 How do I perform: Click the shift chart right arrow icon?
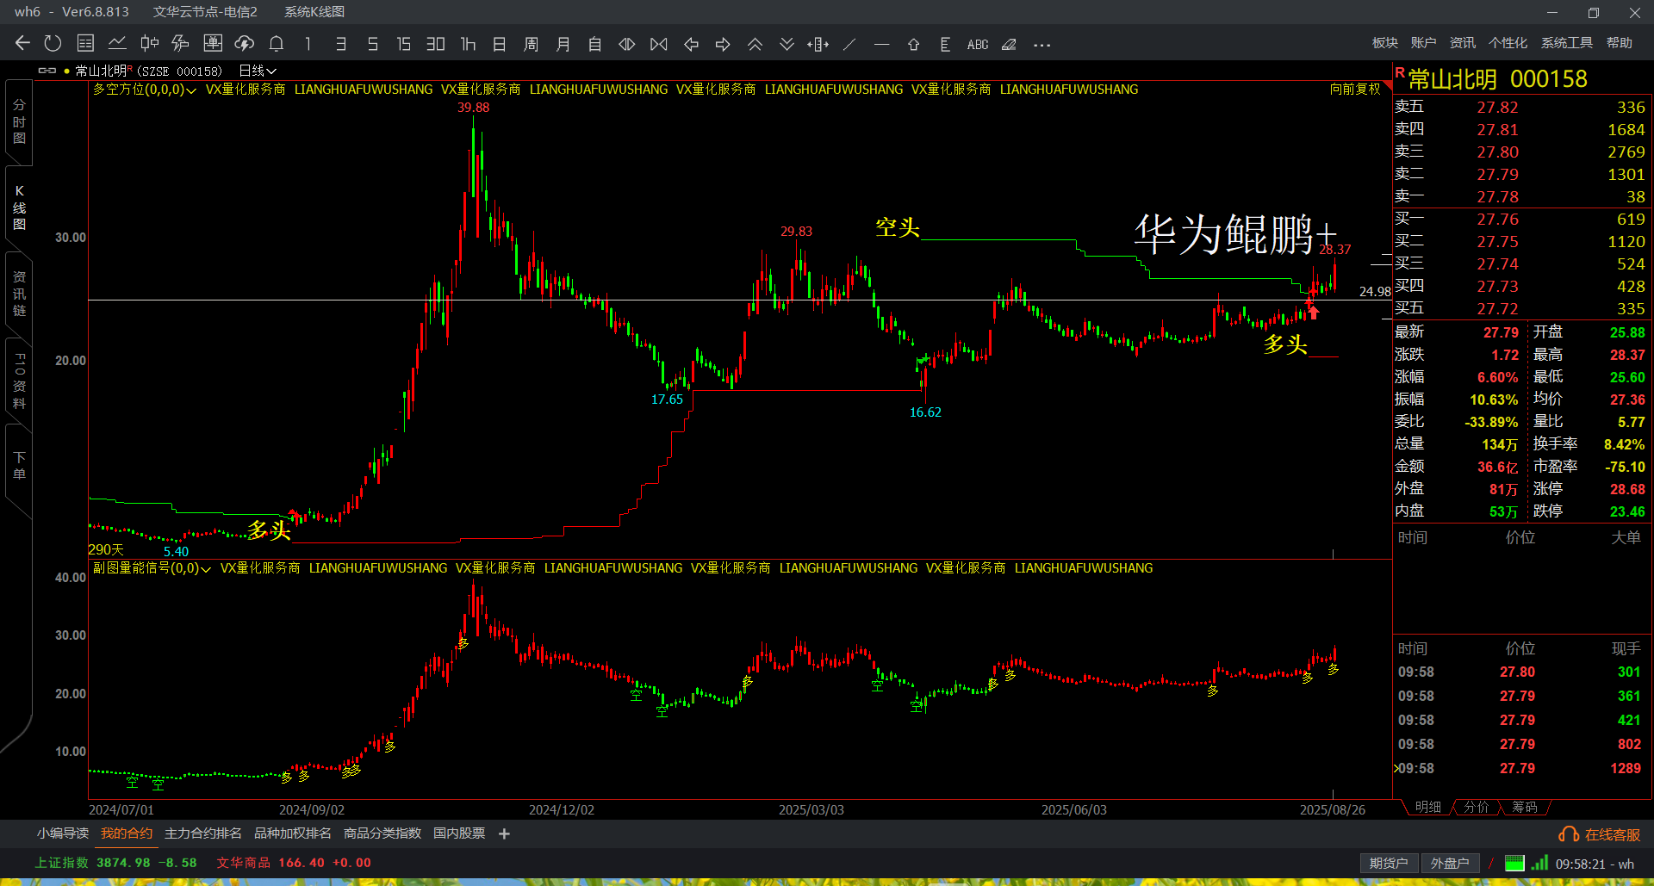click(723, 44)
